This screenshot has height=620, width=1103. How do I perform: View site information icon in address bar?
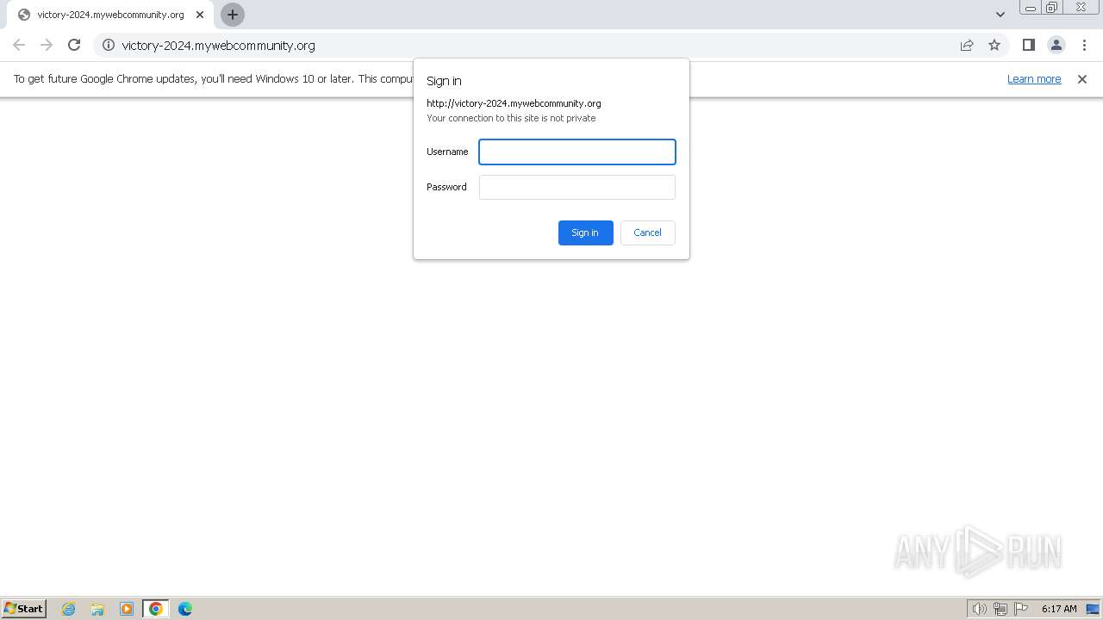[109, 45]
